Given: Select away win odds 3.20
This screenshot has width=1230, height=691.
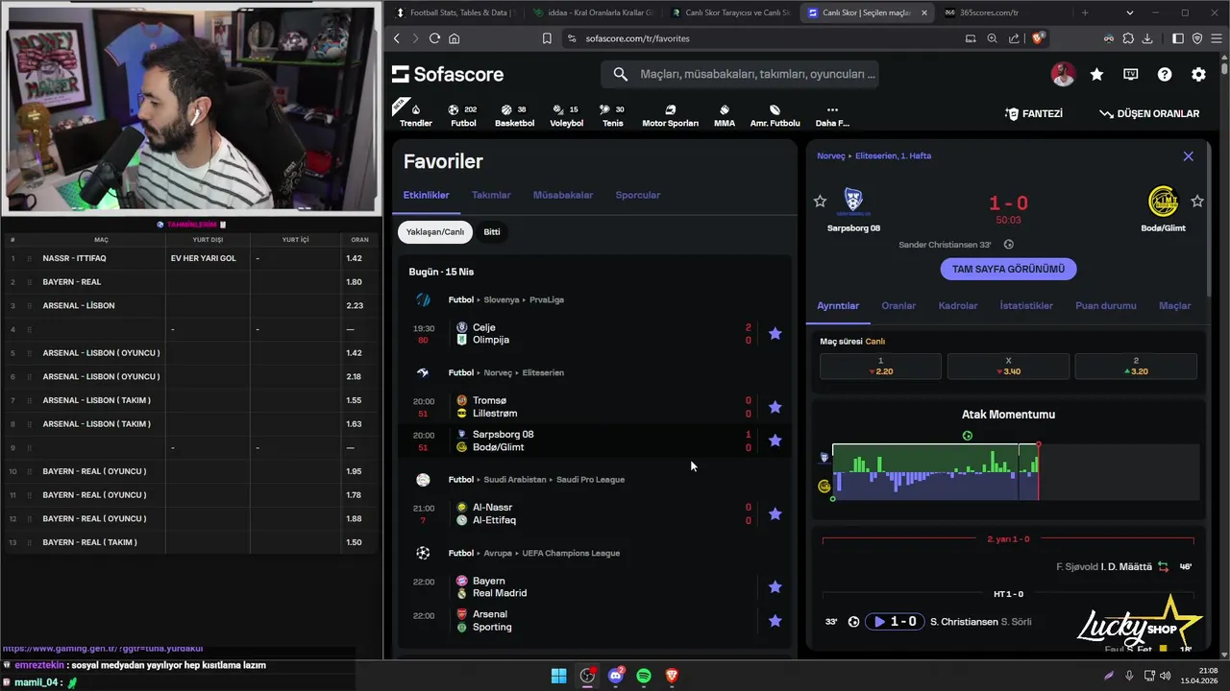Looking at the screenshot, I should pos(1136,366).
